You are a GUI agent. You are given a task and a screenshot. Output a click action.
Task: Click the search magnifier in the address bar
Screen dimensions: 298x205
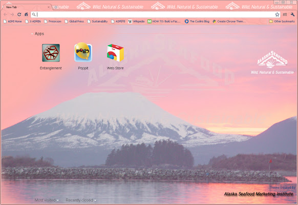pos(34,14)
